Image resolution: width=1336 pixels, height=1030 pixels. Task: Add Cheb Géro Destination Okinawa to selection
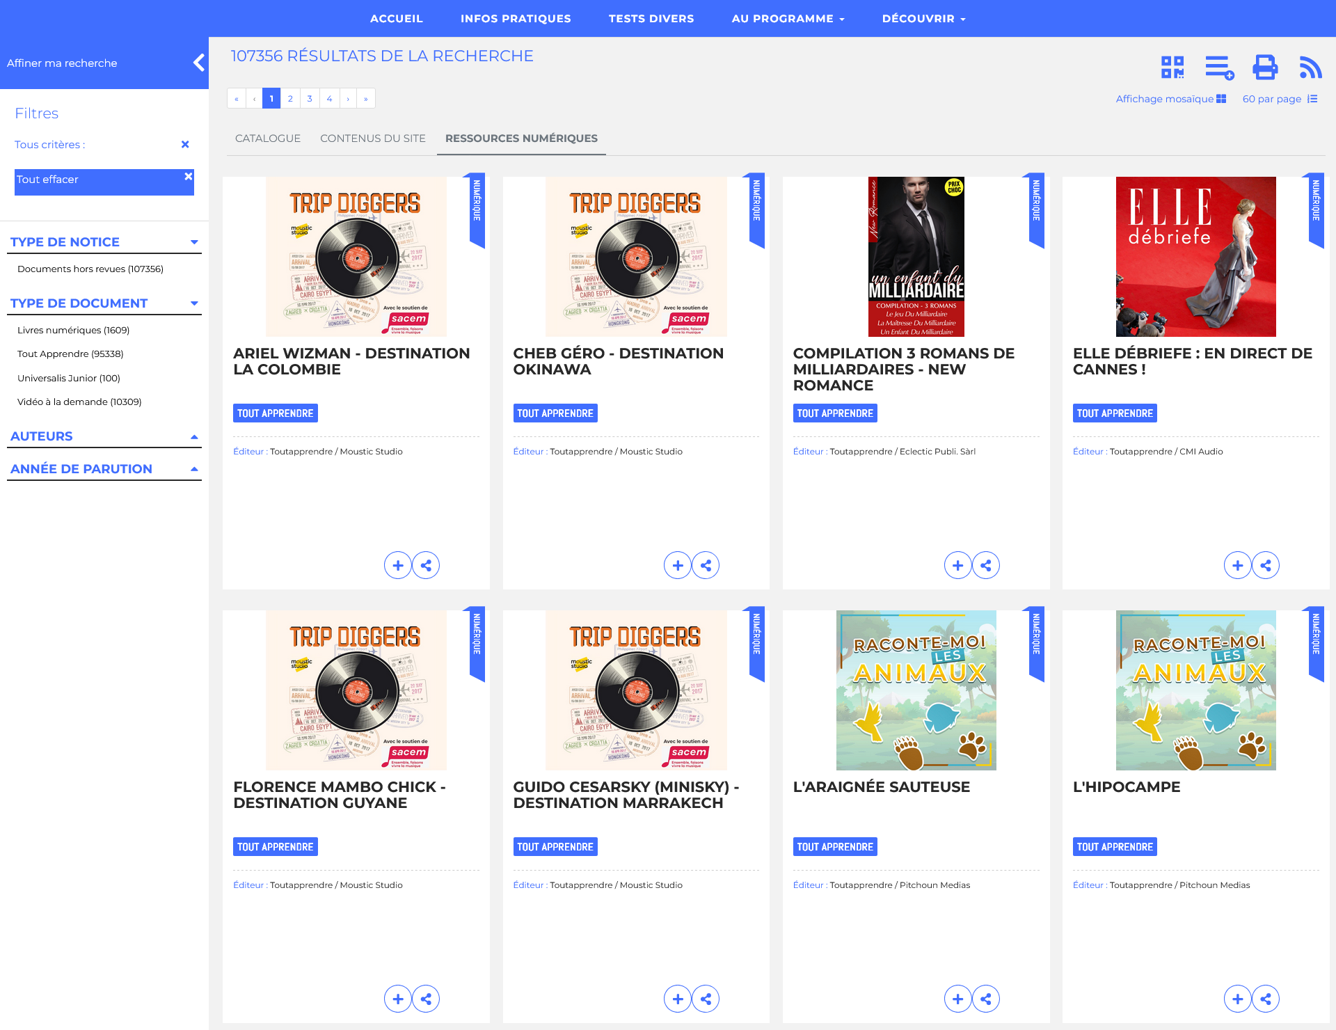678,565
